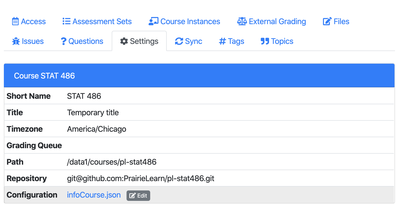Viewport: 400px width, 208px height.
Task: Click the scales icon for External Grading
Action: click(x=242, y=21)
